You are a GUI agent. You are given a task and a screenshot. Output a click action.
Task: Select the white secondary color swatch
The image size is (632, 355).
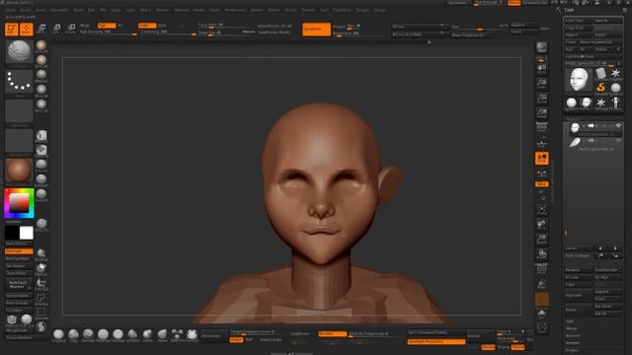pyautogui.click(x=27, y=233)
